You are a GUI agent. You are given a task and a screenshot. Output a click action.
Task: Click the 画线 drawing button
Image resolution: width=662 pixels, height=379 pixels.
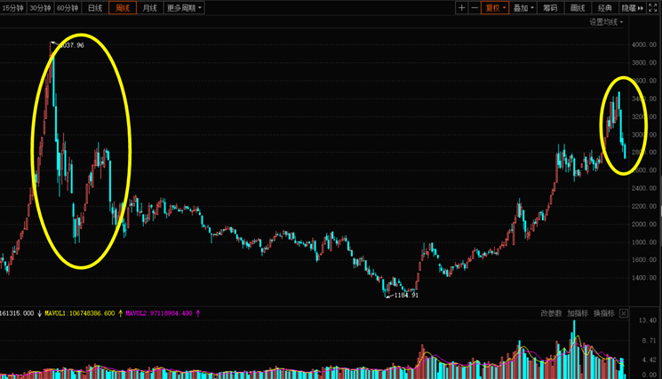[578, 8]
